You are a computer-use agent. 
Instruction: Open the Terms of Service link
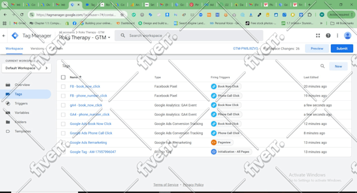tap(166, 185)
